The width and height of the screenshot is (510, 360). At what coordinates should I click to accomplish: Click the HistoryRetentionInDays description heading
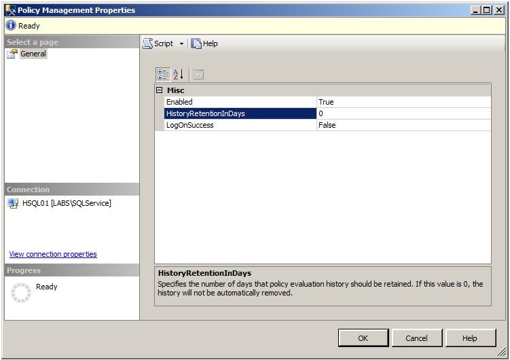[204, 273]
